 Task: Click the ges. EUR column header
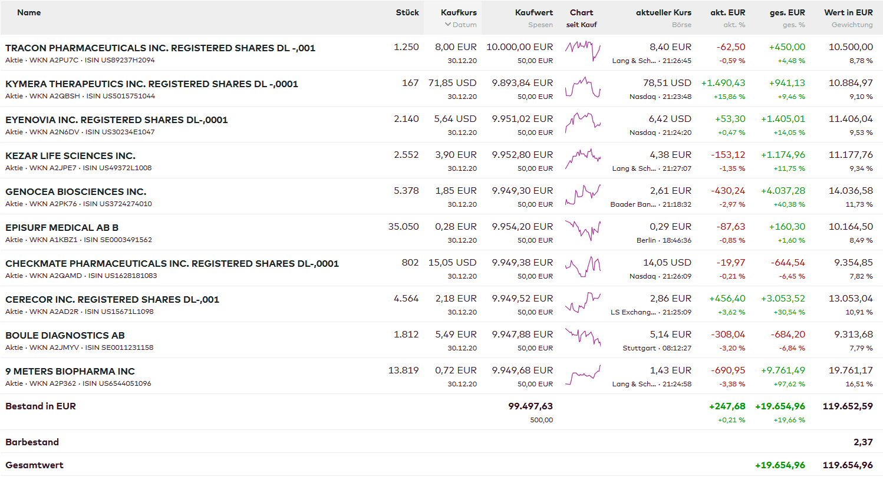click(x=787, y=12)
